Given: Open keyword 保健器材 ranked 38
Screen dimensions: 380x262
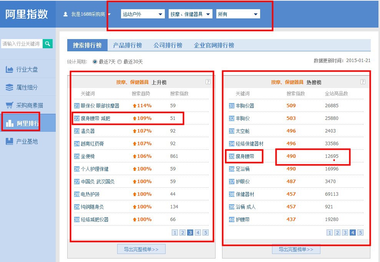Looking at the screenshot, I should tap(245, 194).
